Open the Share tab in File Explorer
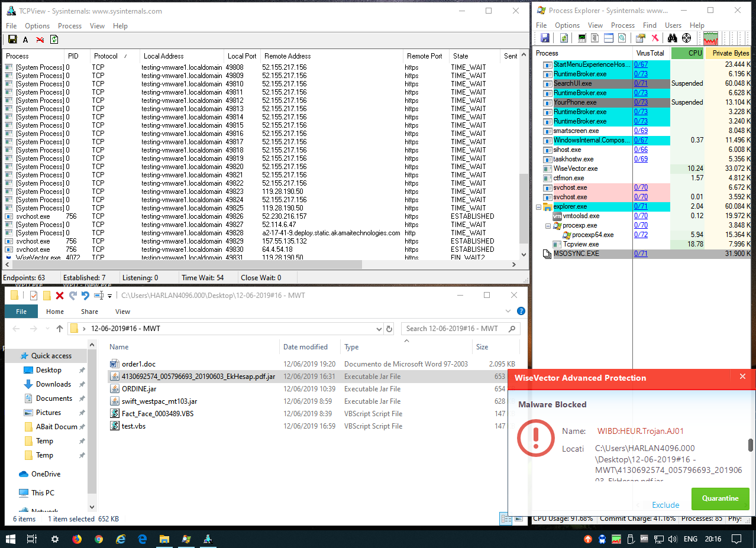 (x=90, y=312)
